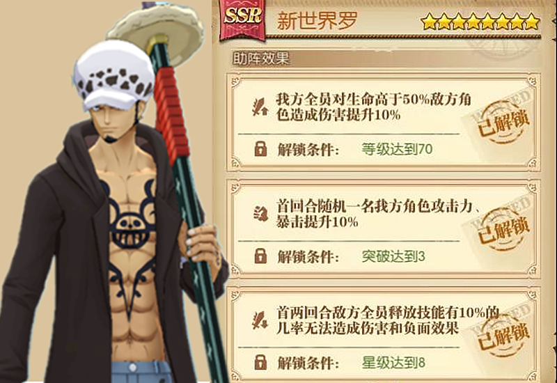The width and height of the screenshot is (557, 383).
Task: Click the fist attack icon in second effect
Action: pos(260,213)
